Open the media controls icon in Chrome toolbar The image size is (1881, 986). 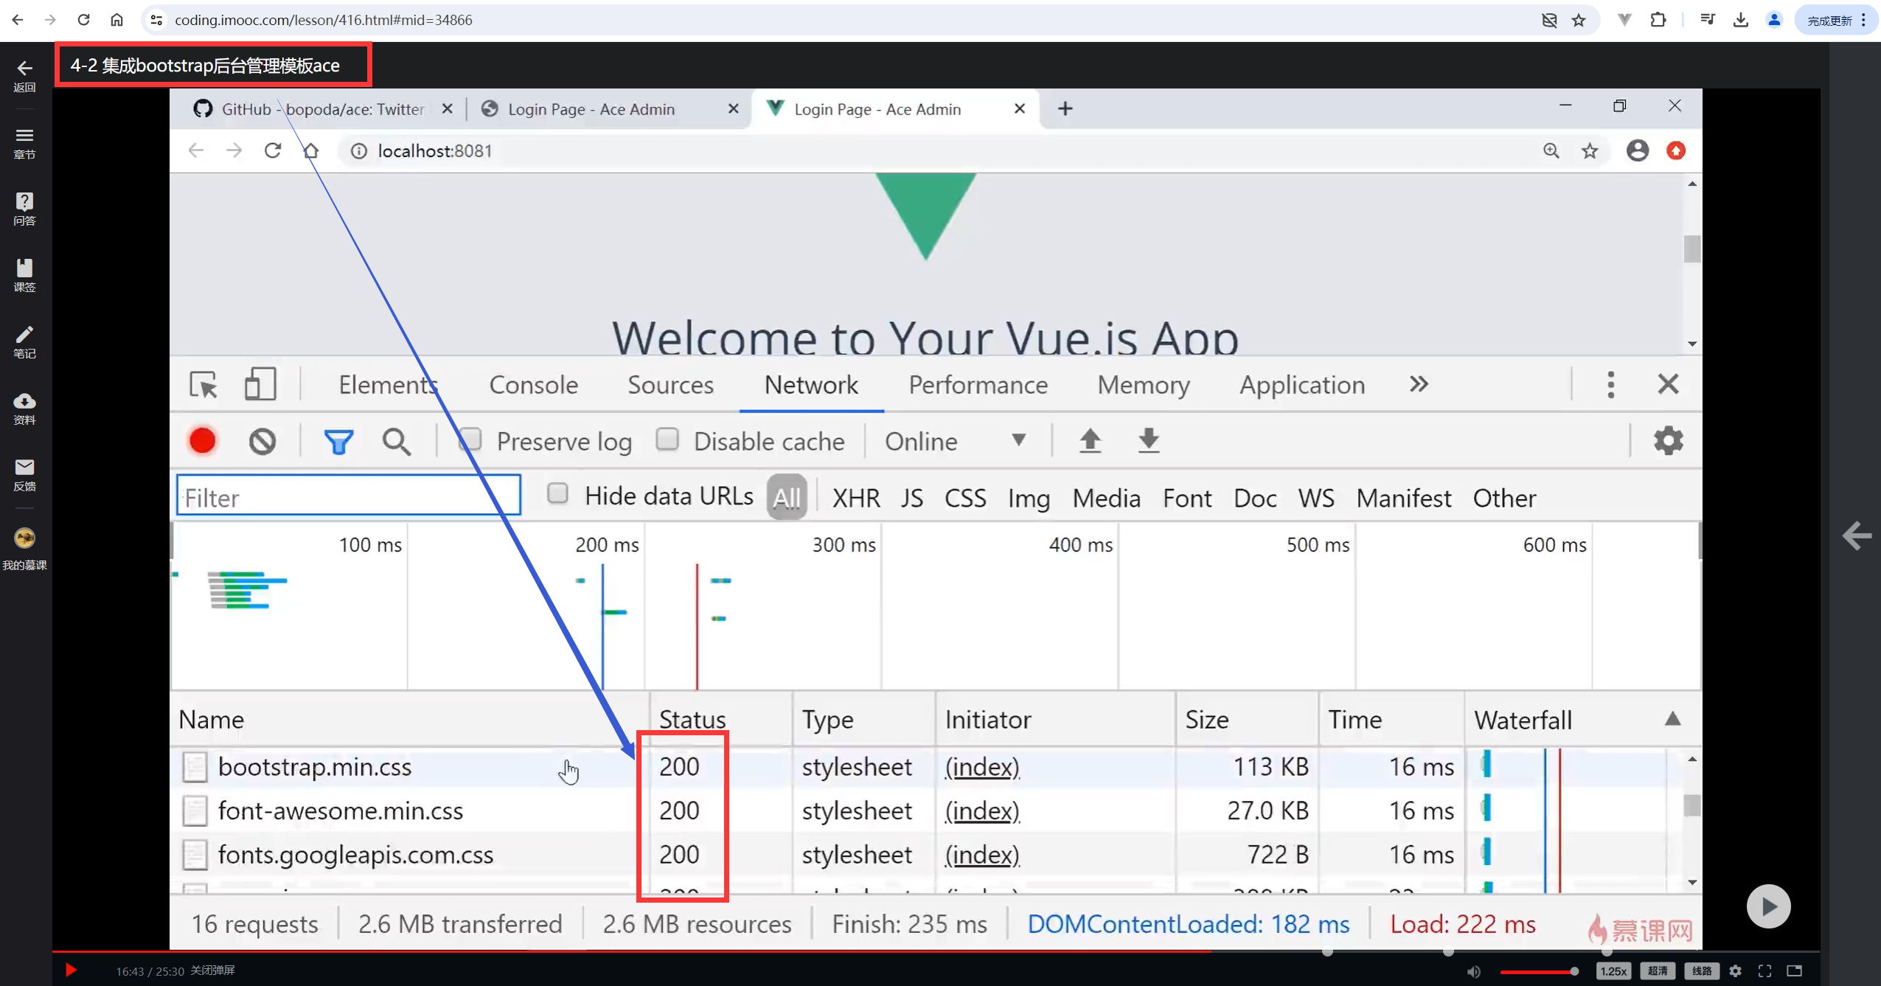point(1708,20)
